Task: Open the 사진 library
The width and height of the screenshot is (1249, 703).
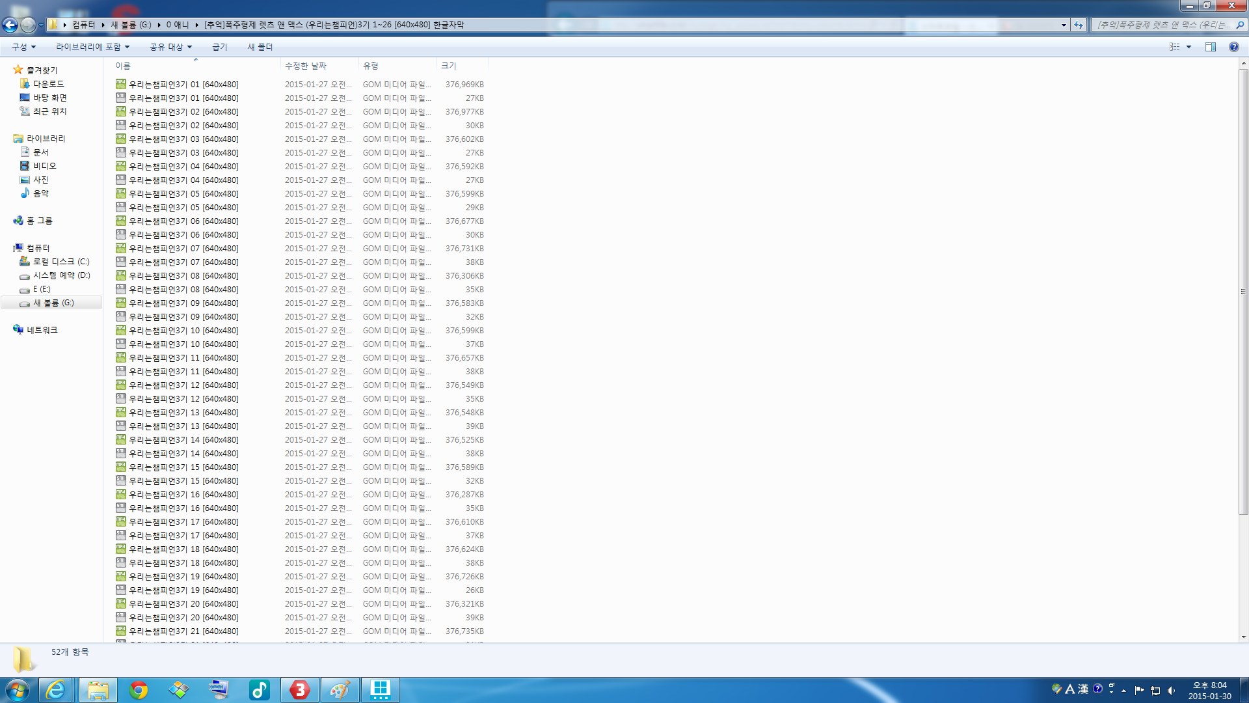Action: pos(41,180)
